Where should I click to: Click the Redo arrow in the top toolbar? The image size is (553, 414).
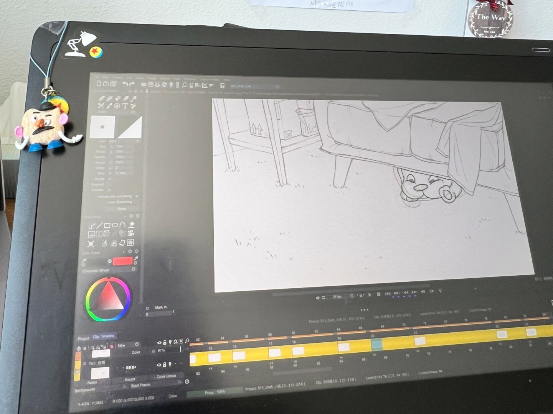pyautogui.click(x=132, y=84)
